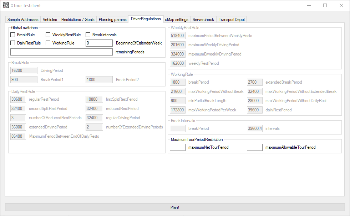Focus the remainingPeriods text field
This screenshot has width=350, height=216.
click(x=61, y=52)
